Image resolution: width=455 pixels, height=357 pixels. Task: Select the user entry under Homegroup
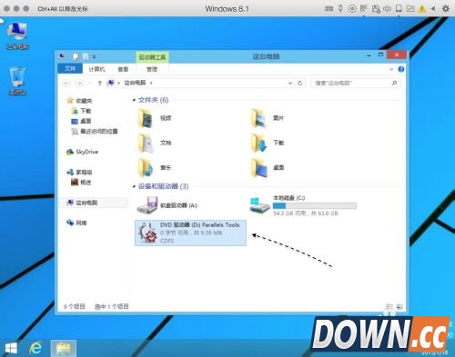81,183
